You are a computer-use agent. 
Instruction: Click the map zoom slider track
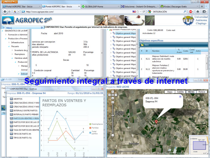(x=113, y=118)
